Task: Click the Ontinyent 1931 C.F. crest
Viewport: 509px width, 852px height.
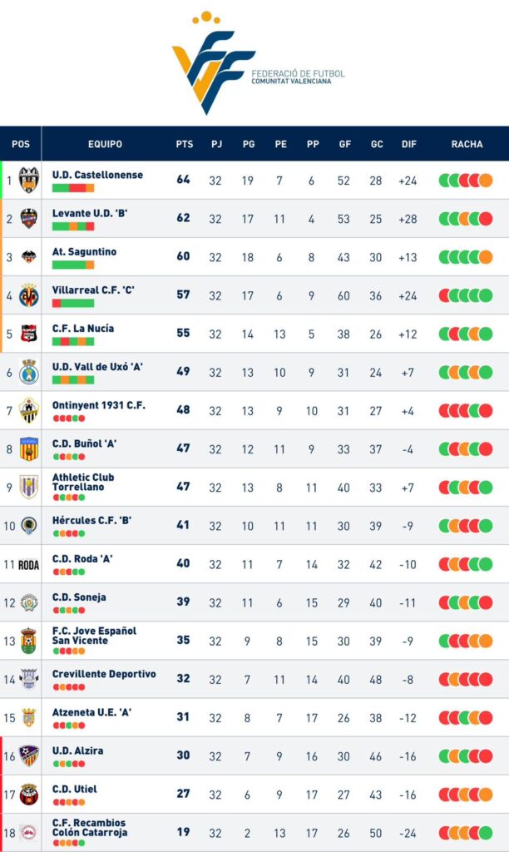Action: (29, 410)
